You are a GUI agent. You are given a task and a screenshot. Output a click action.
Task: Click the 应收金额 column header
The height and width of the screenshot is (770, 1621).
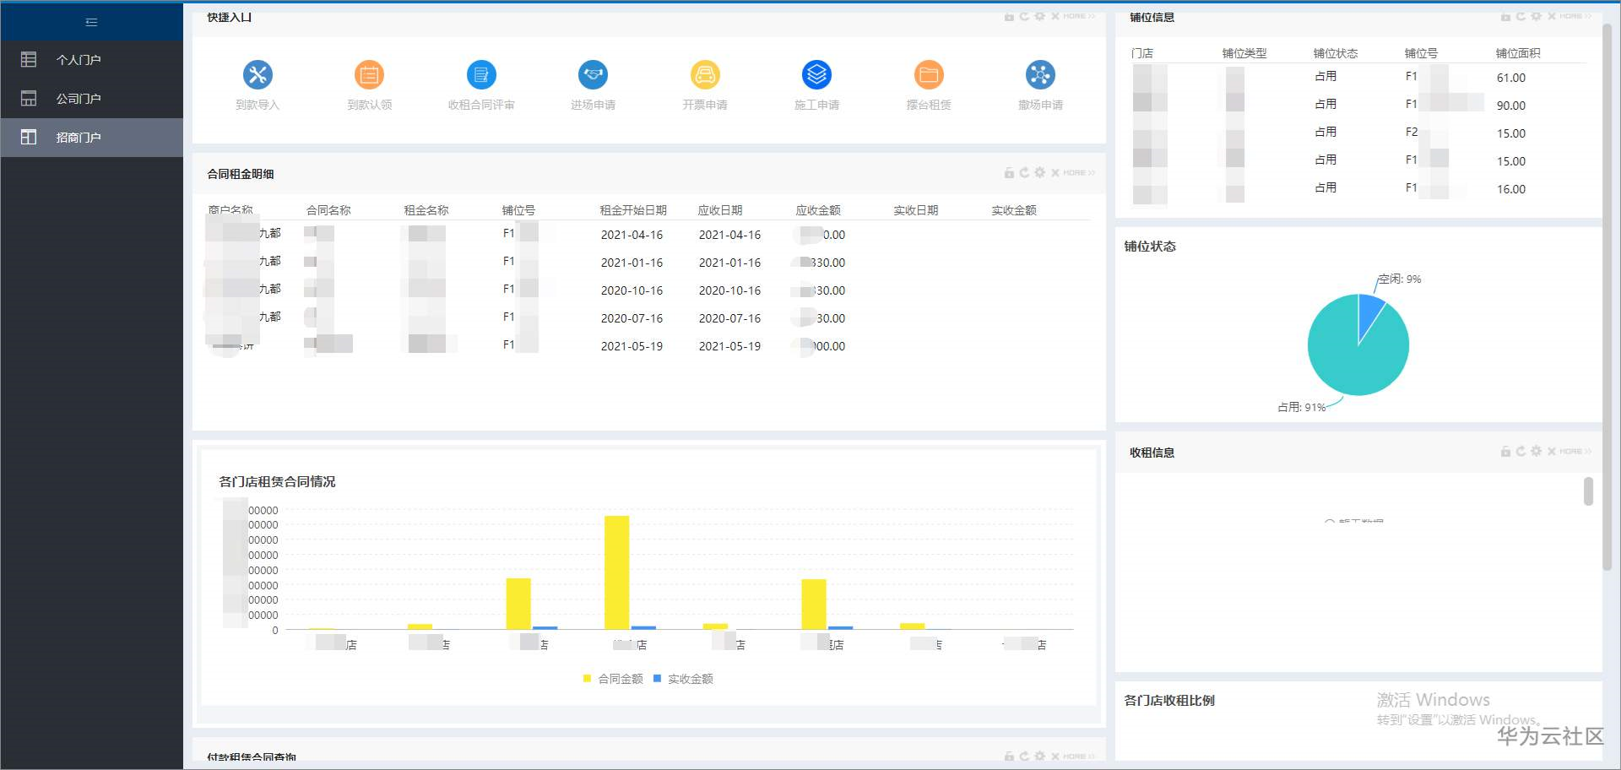click(x=818, y=210)
